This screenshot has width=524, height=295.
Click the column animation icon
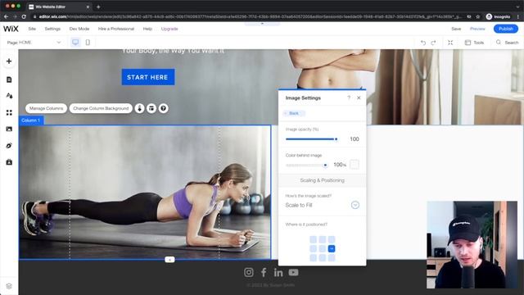click(x=140, y=108)
